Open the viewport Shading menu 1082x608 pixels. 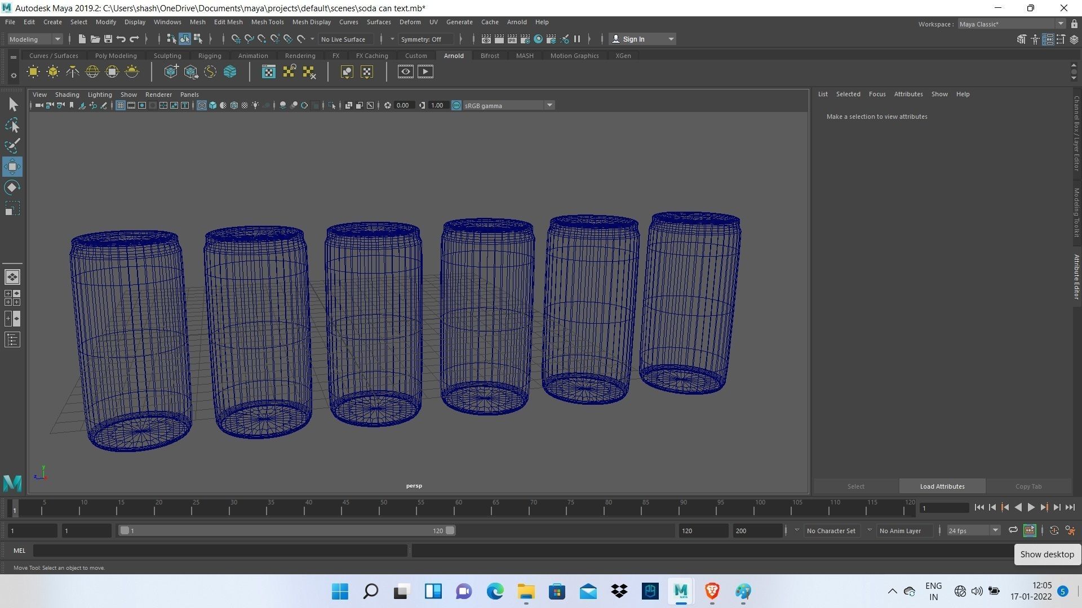point(67,95)
